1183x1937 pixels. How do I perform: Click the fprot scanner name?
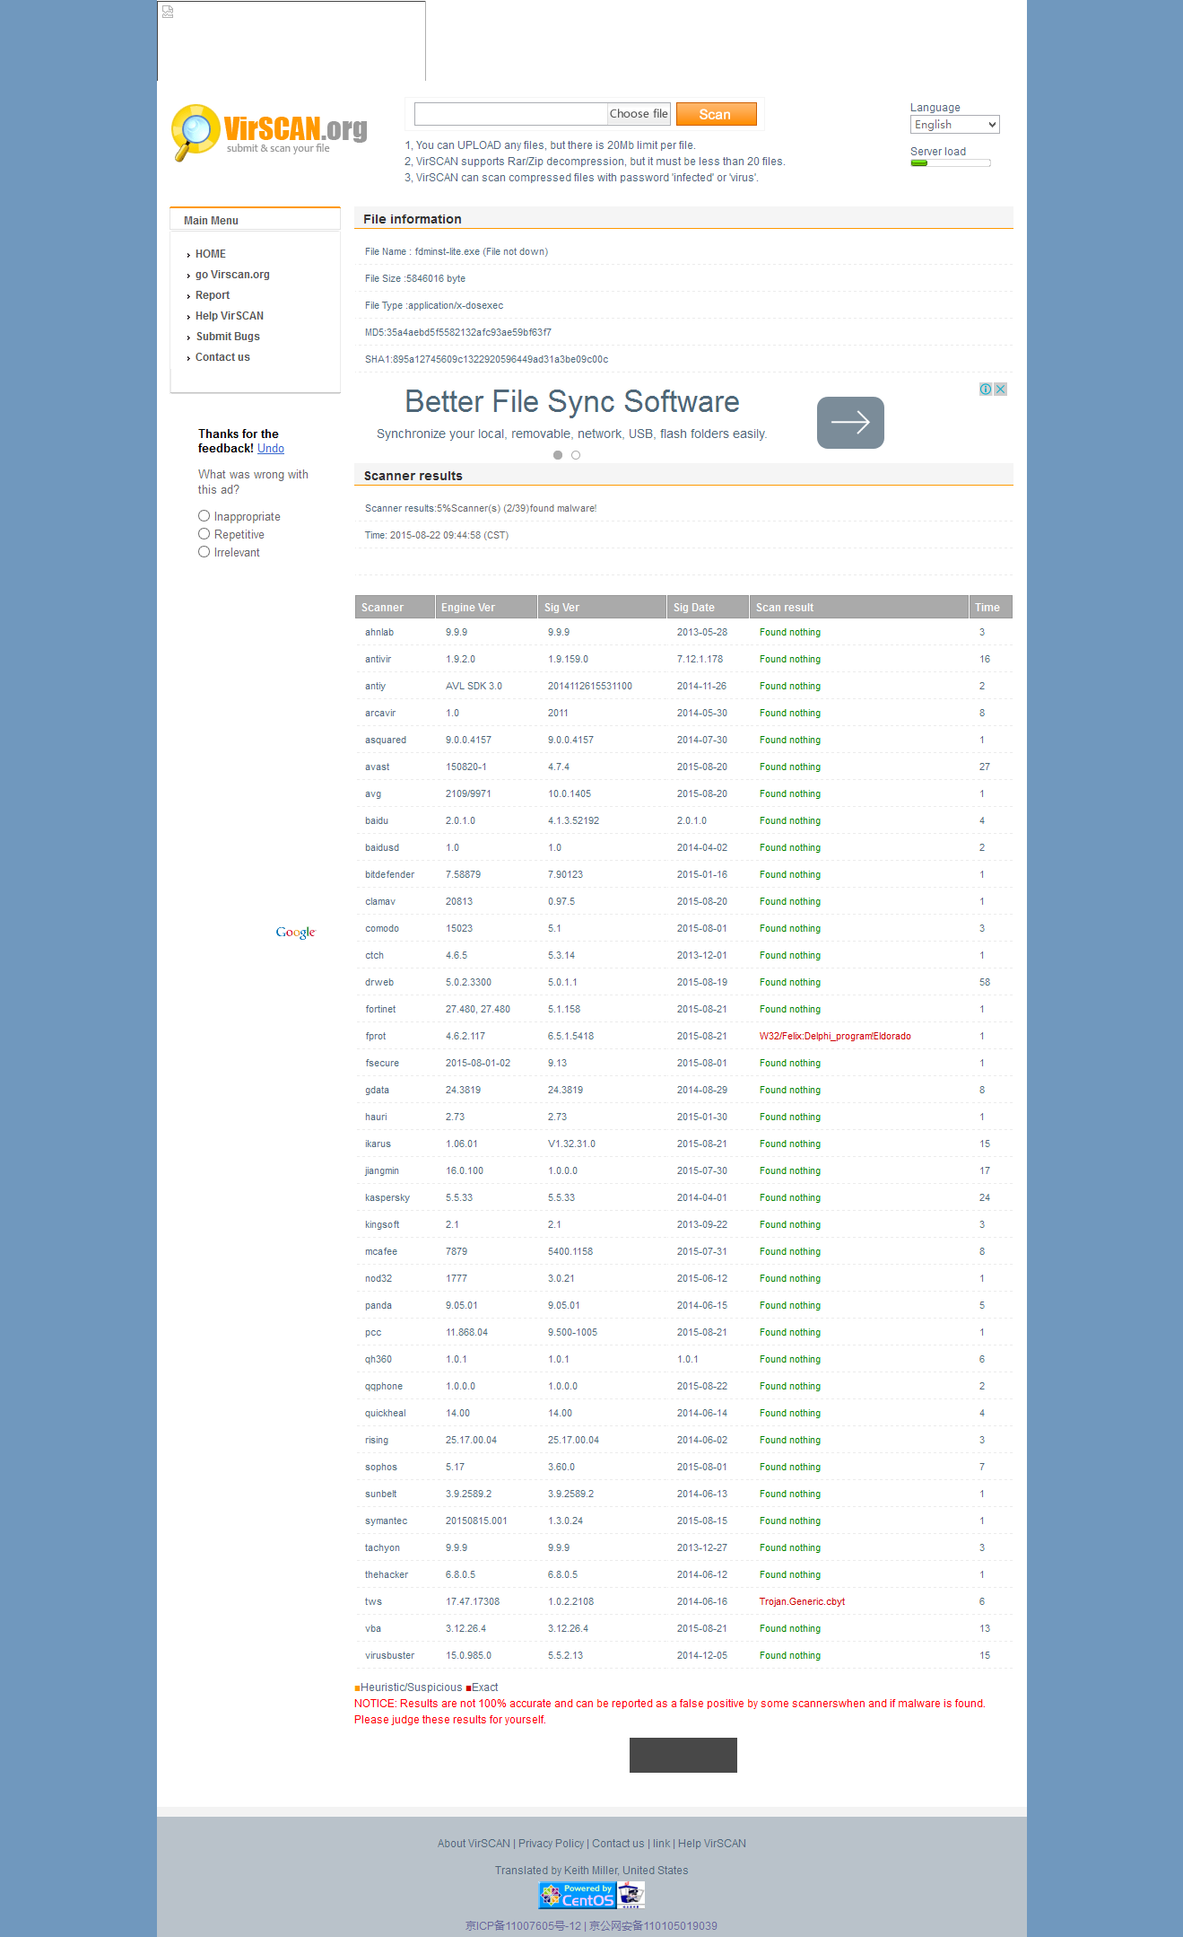(376, 1036)
